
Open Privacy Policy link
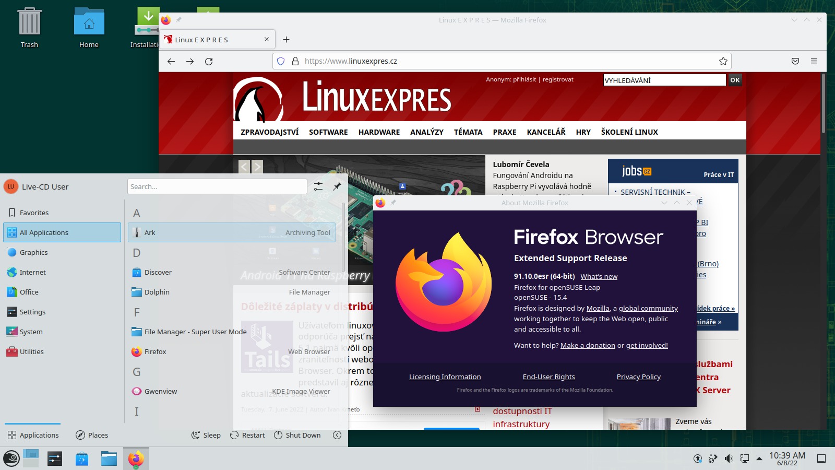click(638, 377)
